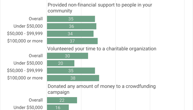Click the 'Volunteered your time' heading

tap(102, 49)
